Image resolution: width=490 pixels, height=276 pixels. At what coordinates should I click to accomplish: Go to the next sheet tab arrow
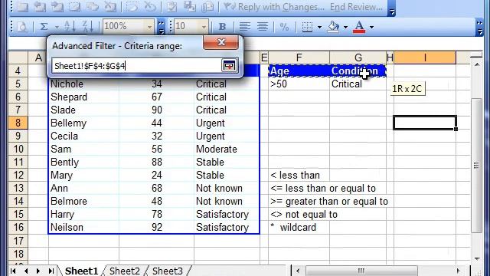click(38, 271)
